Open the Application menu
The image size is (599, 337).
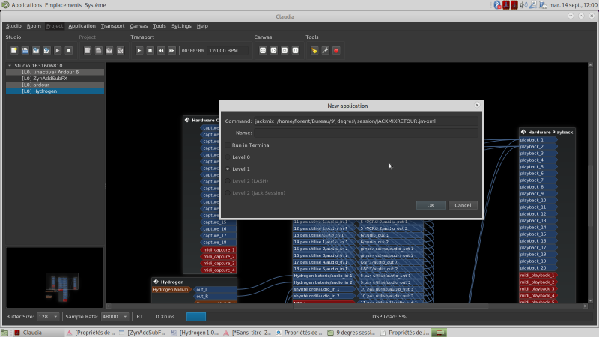[x=82, y=26]
